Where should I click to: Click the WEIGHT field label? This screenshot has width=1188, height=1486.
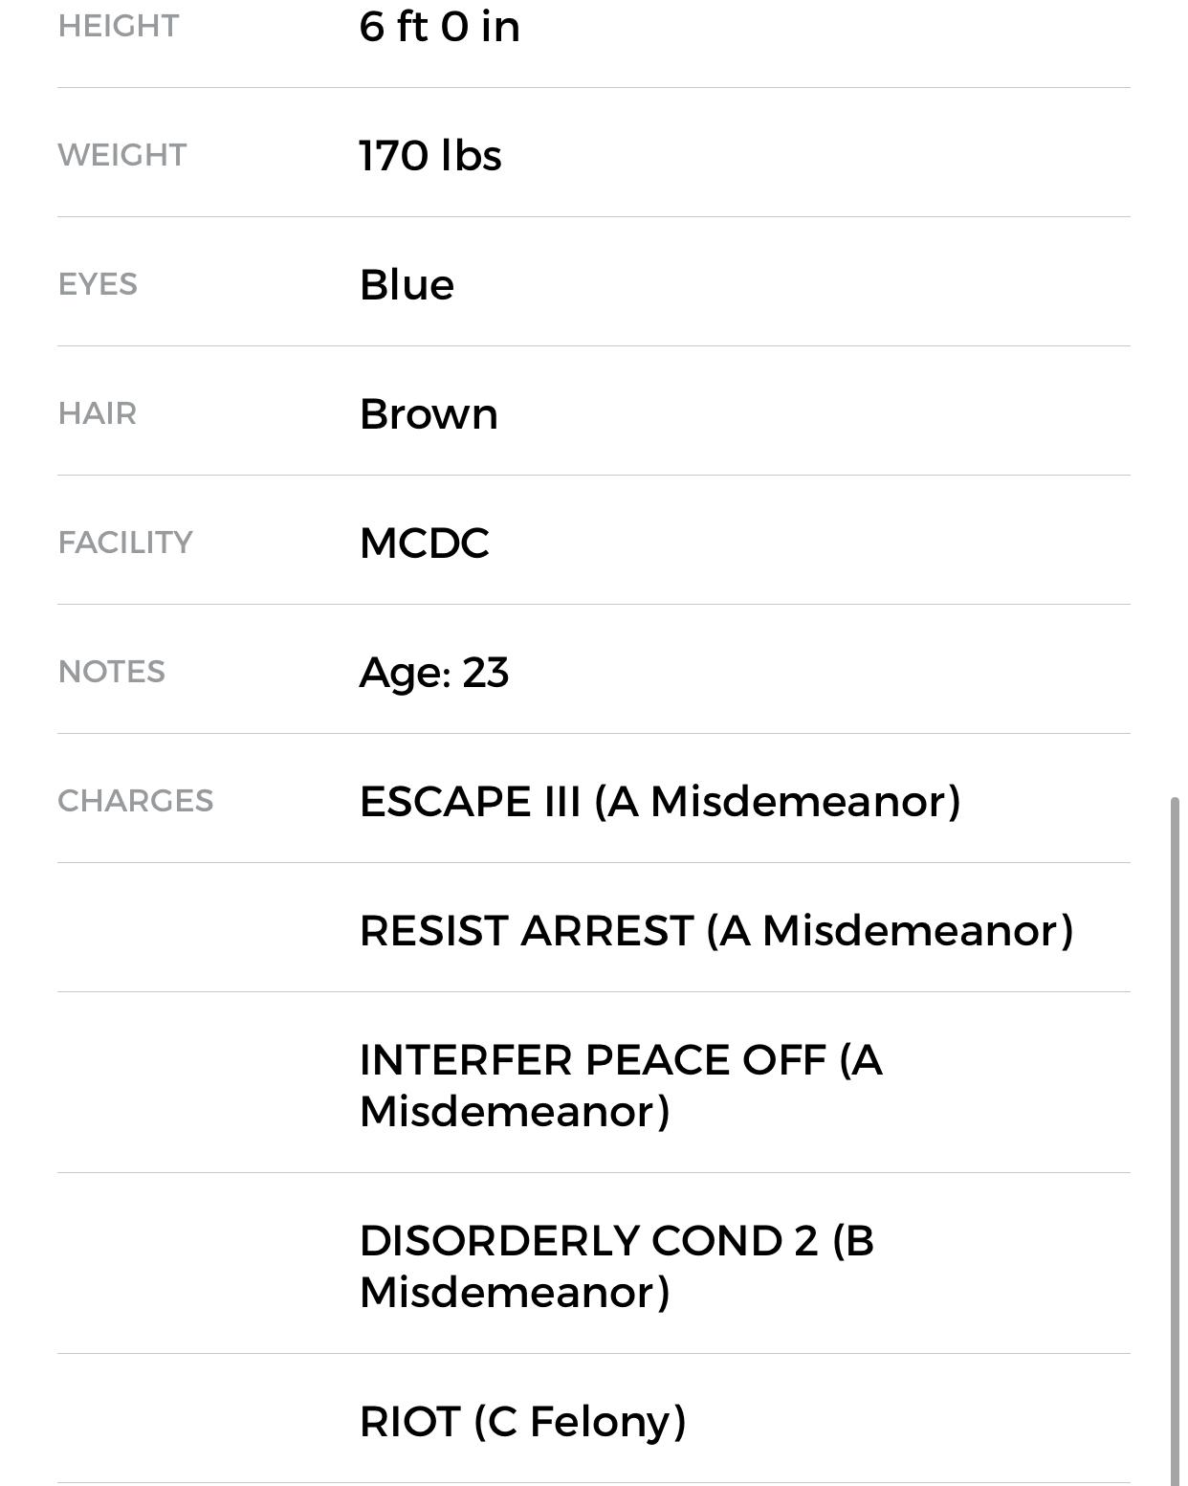click(x=121, y=155)
